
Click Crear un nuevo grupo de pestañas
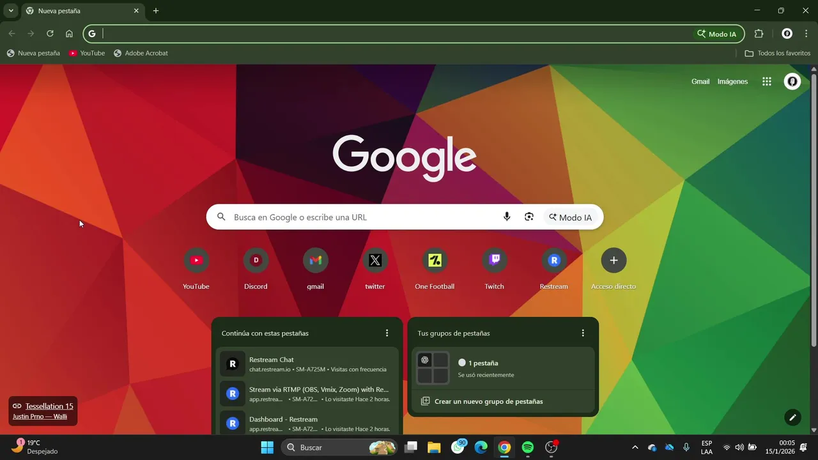point(503,401)
